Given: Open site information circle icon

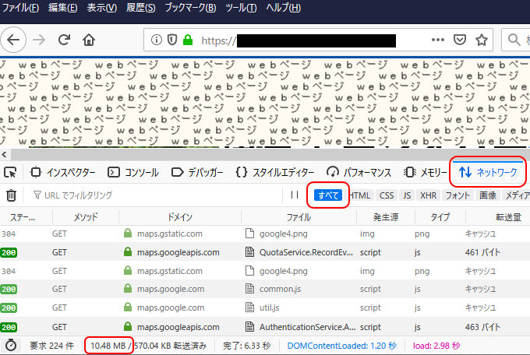Looking at the screenshot, I should 156,40.
